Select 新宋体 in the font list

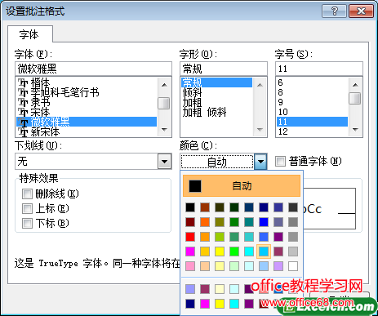point(87,131)
